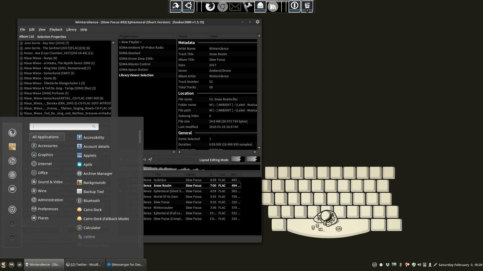
Task: Open the Help menu
Action: coord(84,29)
